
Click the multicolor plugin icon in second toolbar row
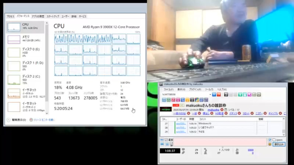tap(197, 100)
